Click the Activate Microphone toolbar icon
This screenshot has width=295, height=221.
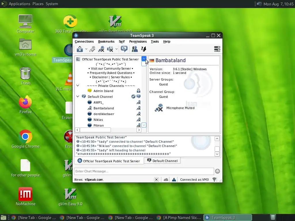92,49
